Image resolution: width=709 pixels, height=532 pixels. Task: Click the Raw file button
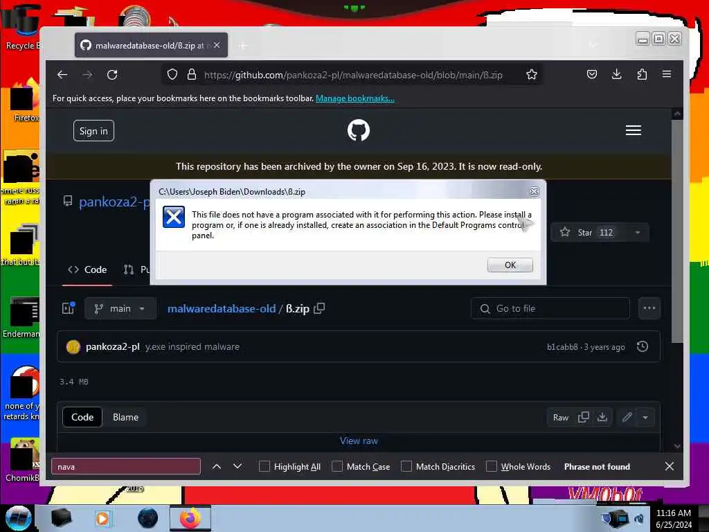pyautogui.click(x=561, y=417)
